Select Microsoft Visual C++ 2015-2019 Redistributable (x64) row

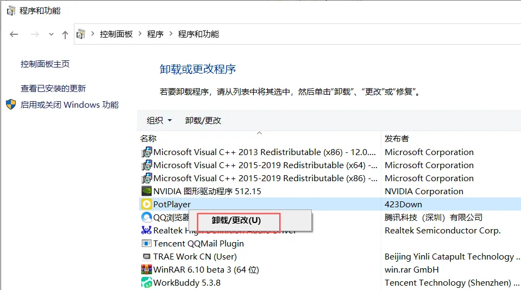click(x=265, y=165)
